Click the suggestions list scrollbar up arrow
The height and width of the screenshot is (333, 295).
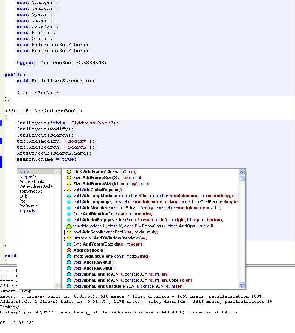pos(242,172)
